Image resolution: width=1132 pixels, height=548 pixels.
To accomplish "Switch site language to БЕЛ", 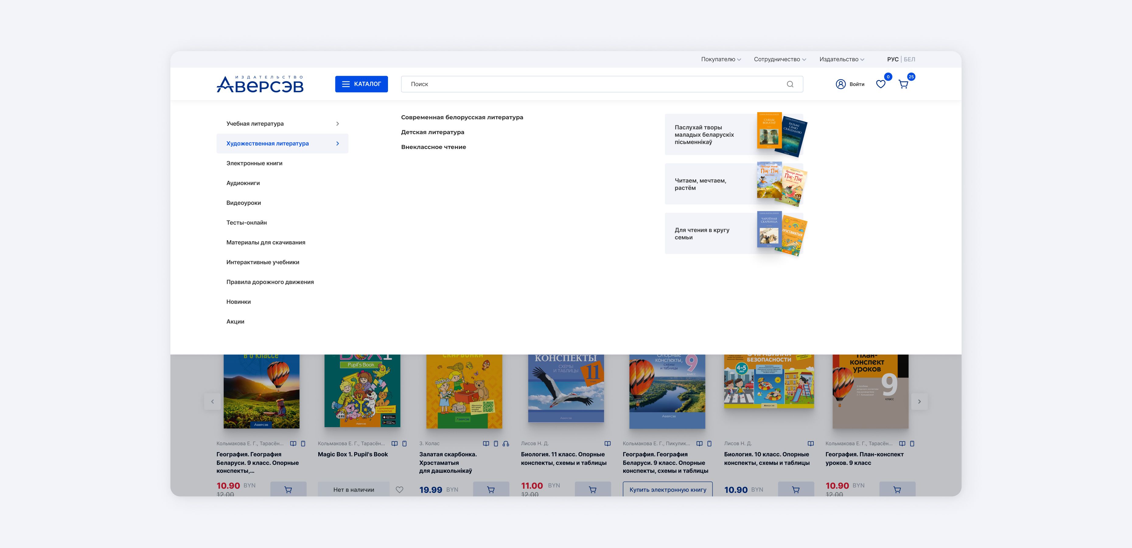I will 909,59.
